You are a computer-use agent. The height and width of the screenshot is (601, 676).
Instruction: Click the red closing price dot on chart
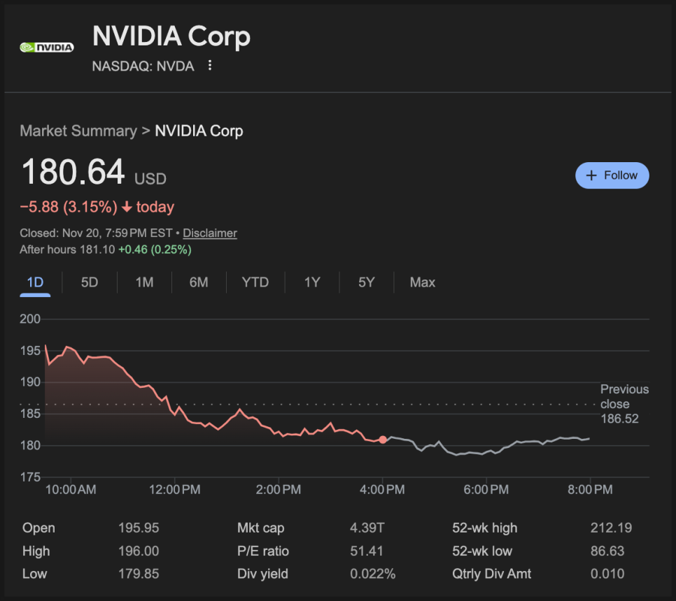383,440
